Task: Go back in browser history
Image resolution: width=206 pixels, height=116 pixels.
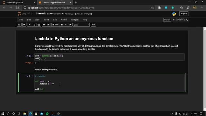Action: [4, 8]
